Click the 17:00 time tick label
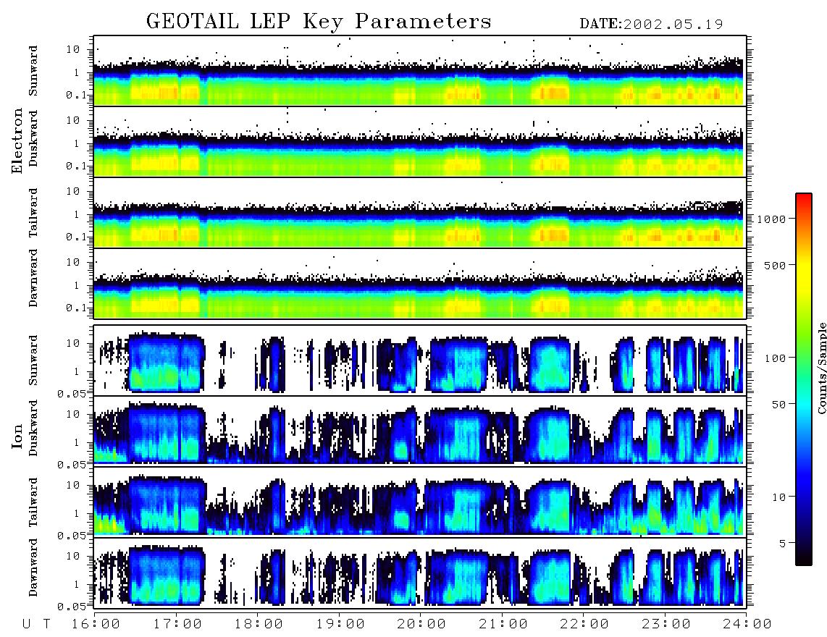 pyautogui.click(x=177, y=625)
